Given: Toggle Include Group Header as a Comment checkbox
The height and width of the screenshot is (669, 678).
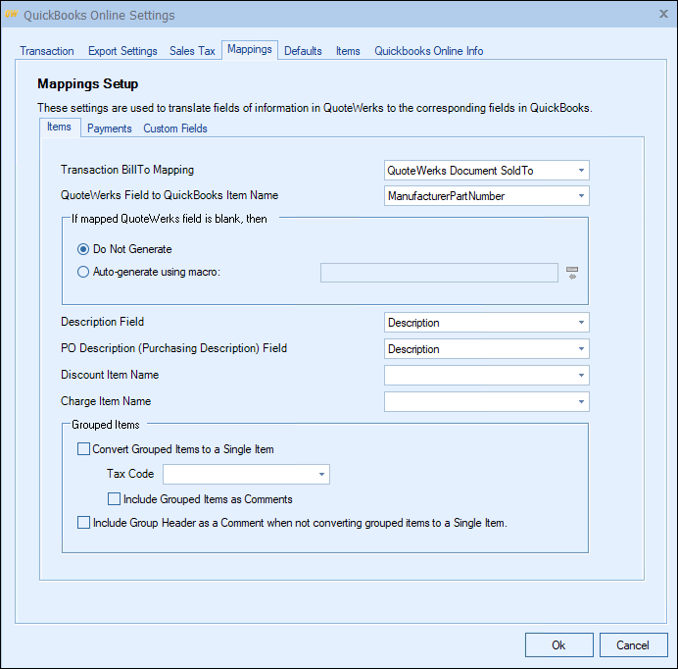Looking at the screenshot, I should (x=83, y=523).
